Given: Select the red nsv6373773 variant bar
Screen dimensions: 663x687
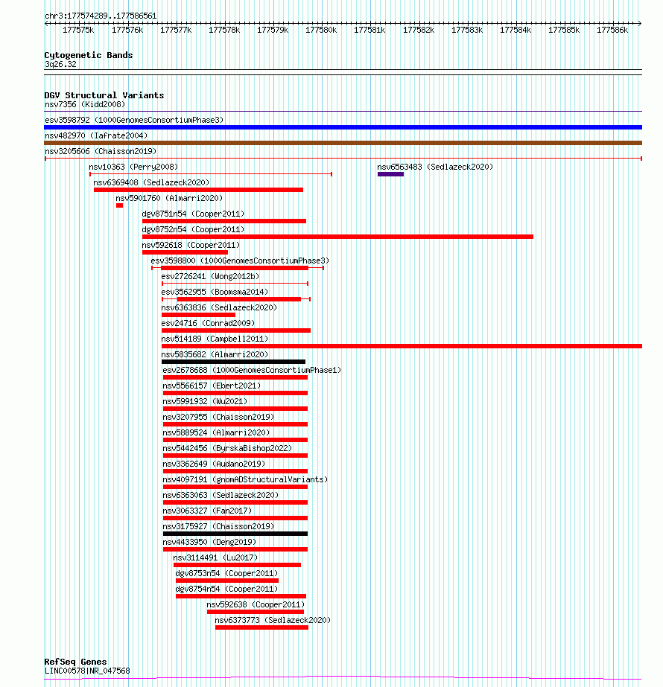Looking at the screenshot, I should (261, 627).
